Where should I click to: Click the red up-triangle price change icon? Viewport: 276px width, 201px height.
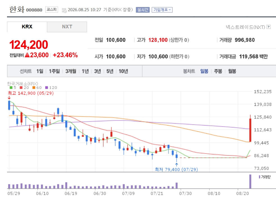pos(27,55)
